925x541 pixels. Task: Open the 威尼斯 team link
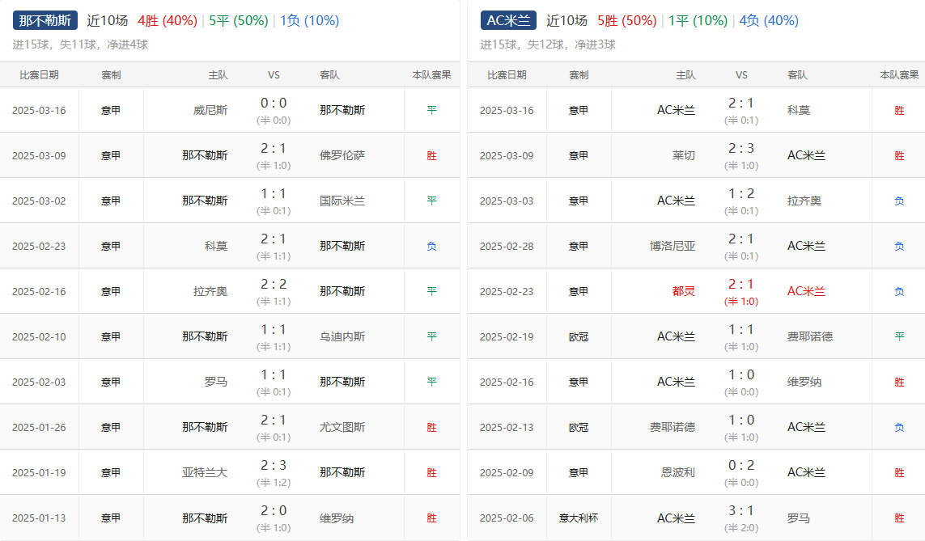tap(210, 110)
